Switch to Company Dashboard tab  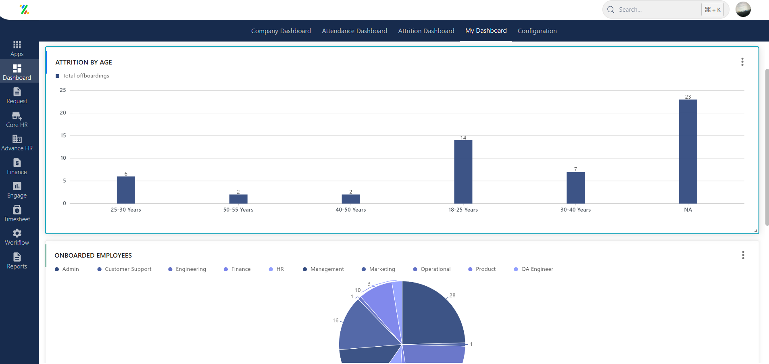[281, 31]
